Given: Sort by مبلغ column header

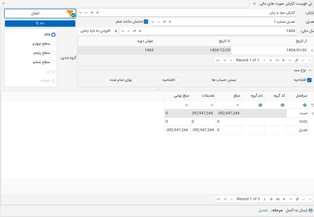Looking at the screenshot, I should [x=228, y=96].
